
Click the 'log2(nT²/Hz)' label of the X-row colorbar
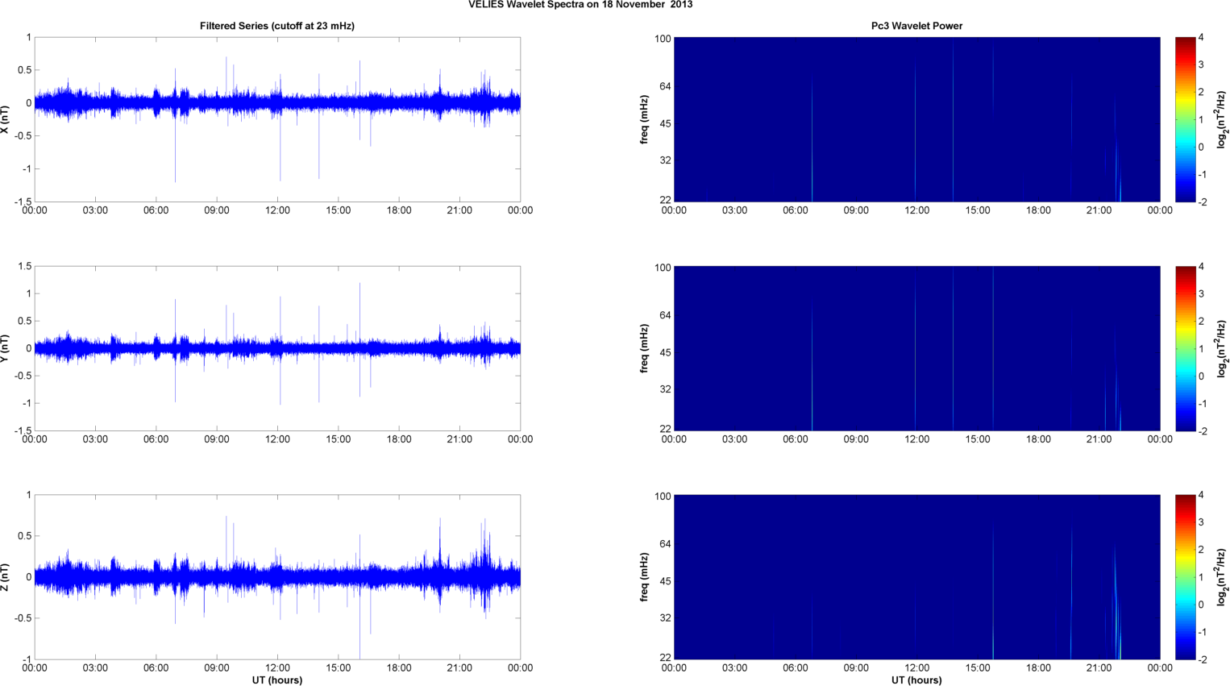[x=1222, y=119]
